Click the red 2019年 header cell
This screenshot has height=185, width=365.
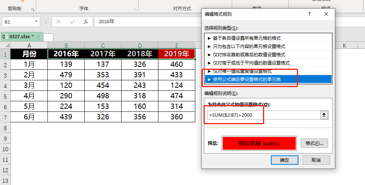tap(177, 54)
